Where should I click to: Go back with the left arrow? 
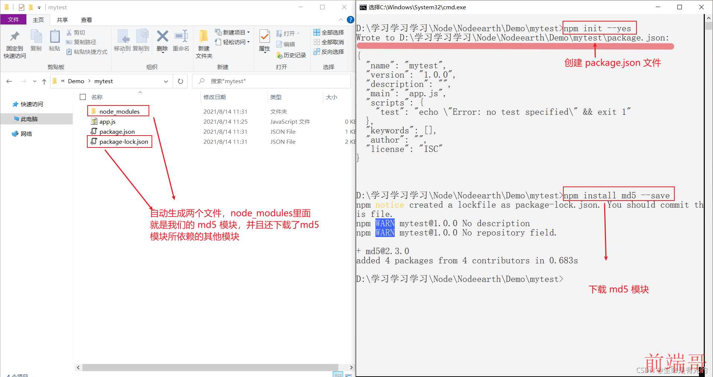9,81
